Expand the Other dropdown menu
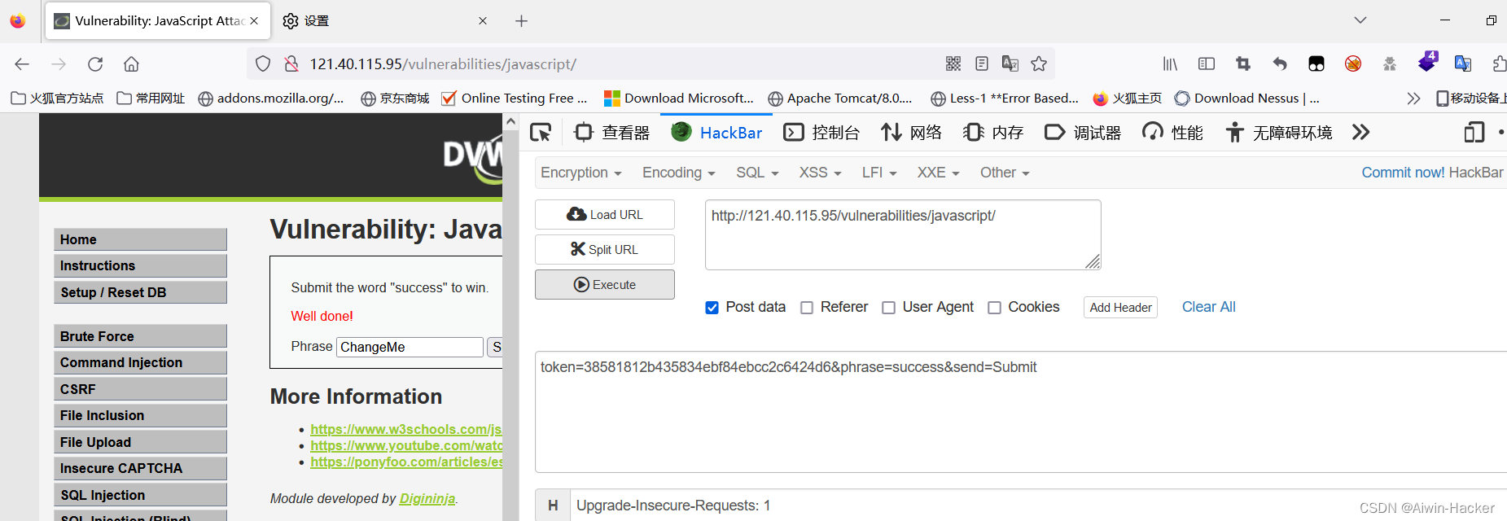Screen dimensions: 1507x521 (x=1005, y=173)
